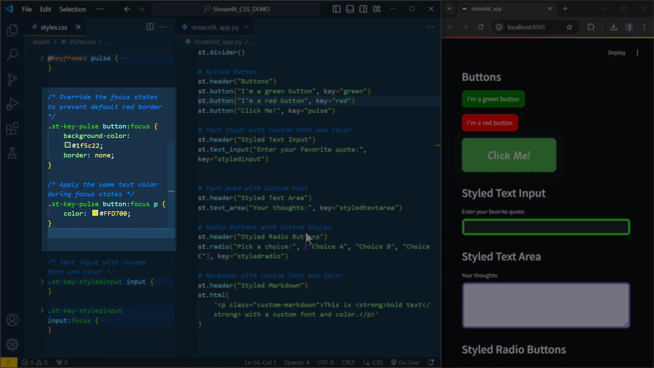Click the favorite quote text input
The image size is (654, 368).
pyautogui.click(x=546, y=227)
